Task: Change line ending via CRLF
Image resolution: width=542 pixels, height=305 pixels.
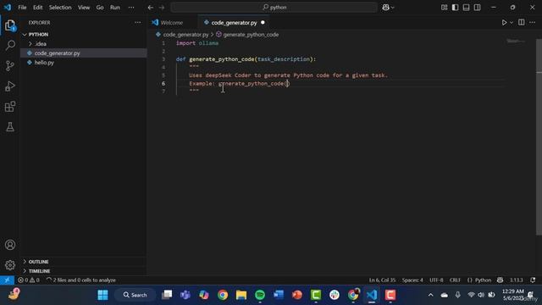Action: pos(455,280)
